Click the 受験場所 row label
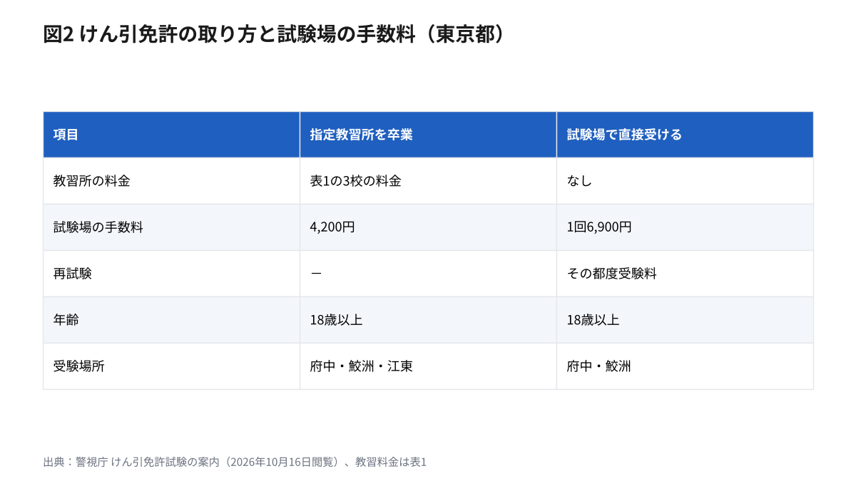Screen dimensions: 856x481 (171, 366)
